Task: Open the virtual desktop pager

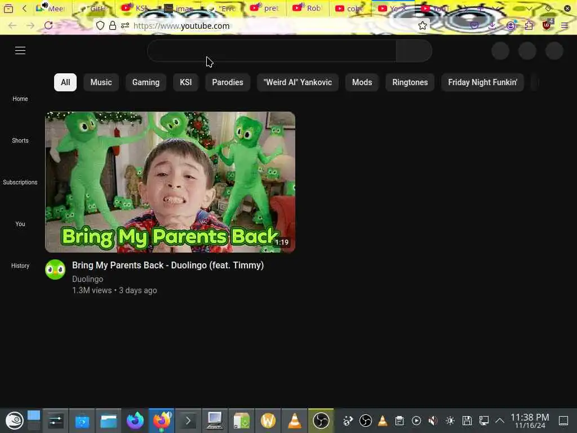Action: (x=34, y=421)
